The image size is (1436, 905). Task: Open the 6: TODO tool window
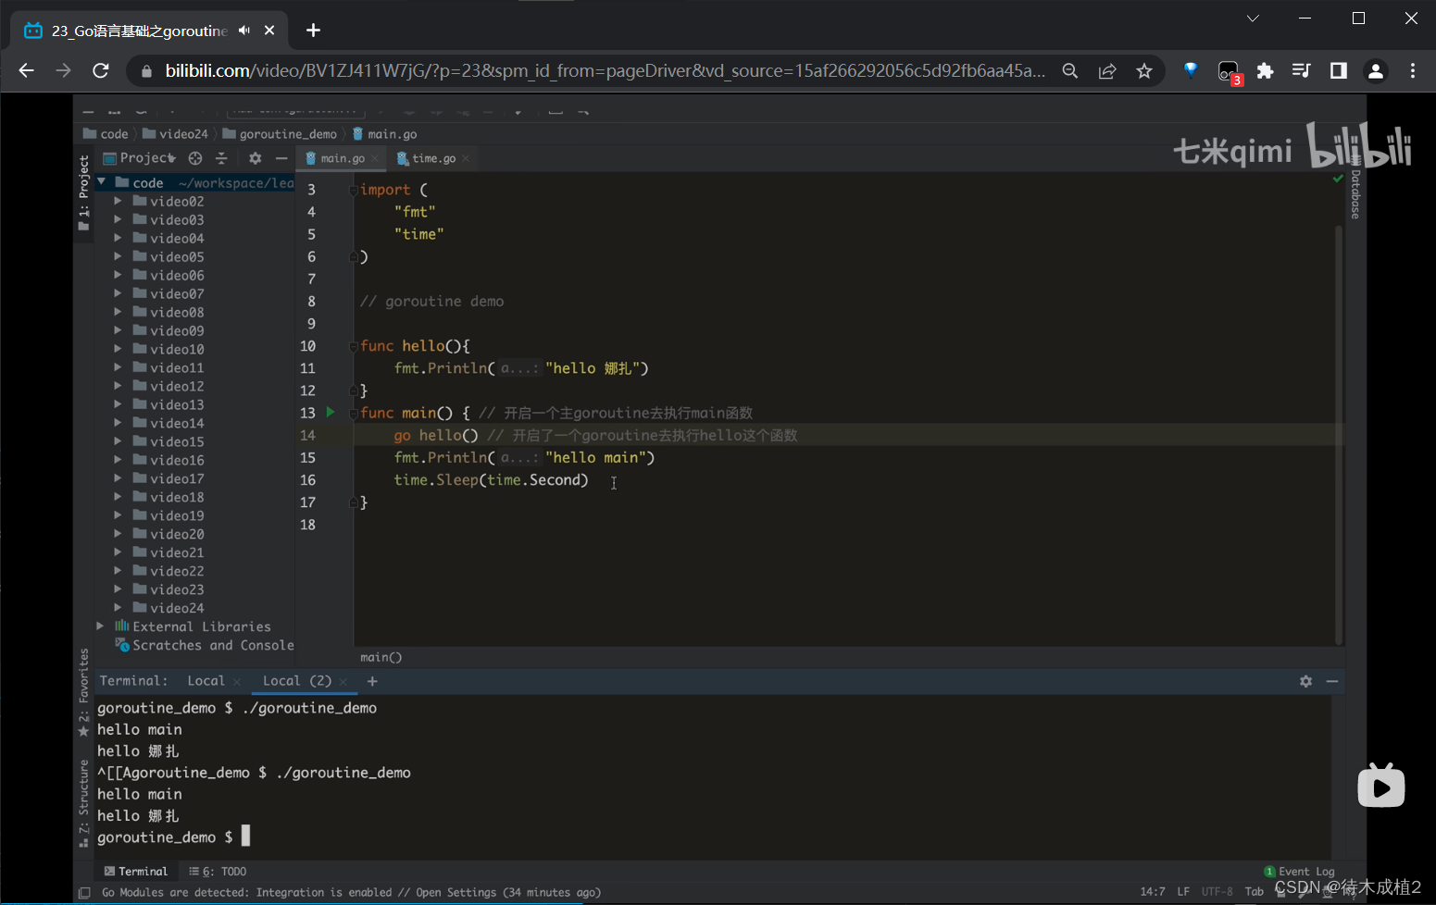pyautogui.click(x=218, y=872)
